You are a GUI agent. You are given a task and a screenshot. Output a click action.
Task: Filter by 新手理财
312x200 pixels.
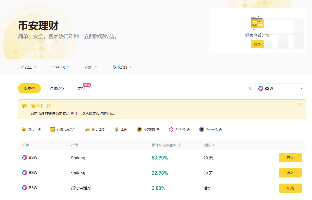point(95,129)
